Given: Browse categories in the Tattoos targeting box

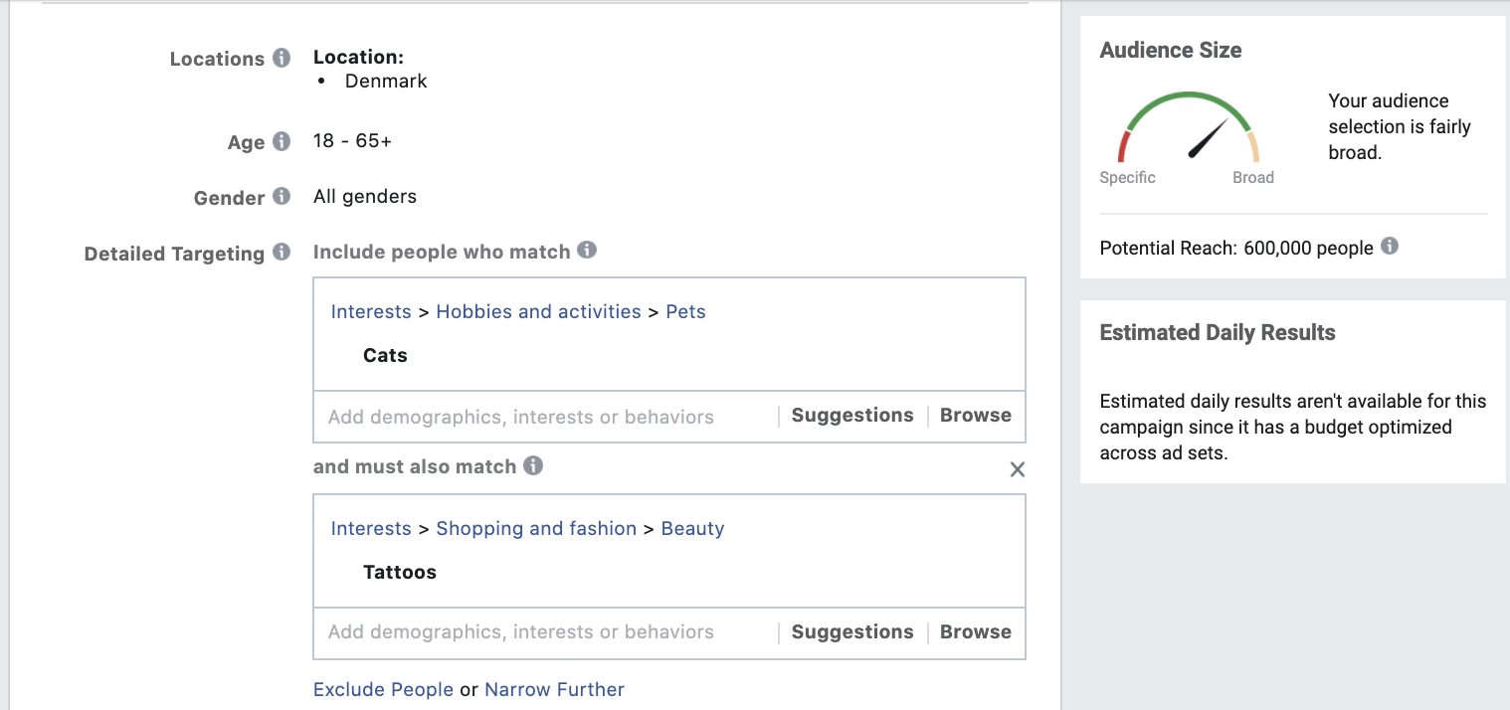Looking at the screenshot, I should pyautogui.click(x=975, y=632).
